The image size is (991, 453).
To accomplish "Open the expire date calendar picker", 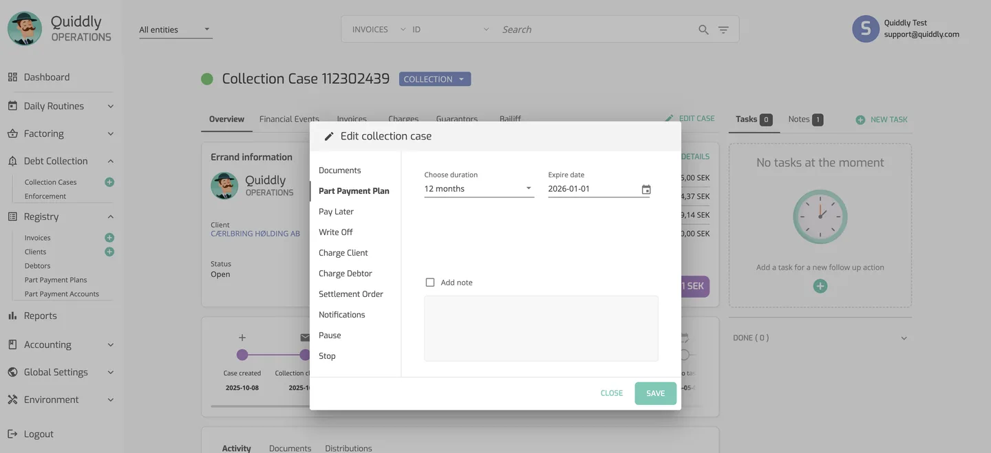I will [646, 189].
